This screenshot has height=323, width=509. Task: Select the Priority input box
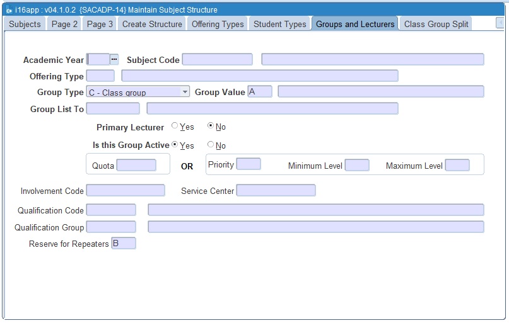pos(249,164)
